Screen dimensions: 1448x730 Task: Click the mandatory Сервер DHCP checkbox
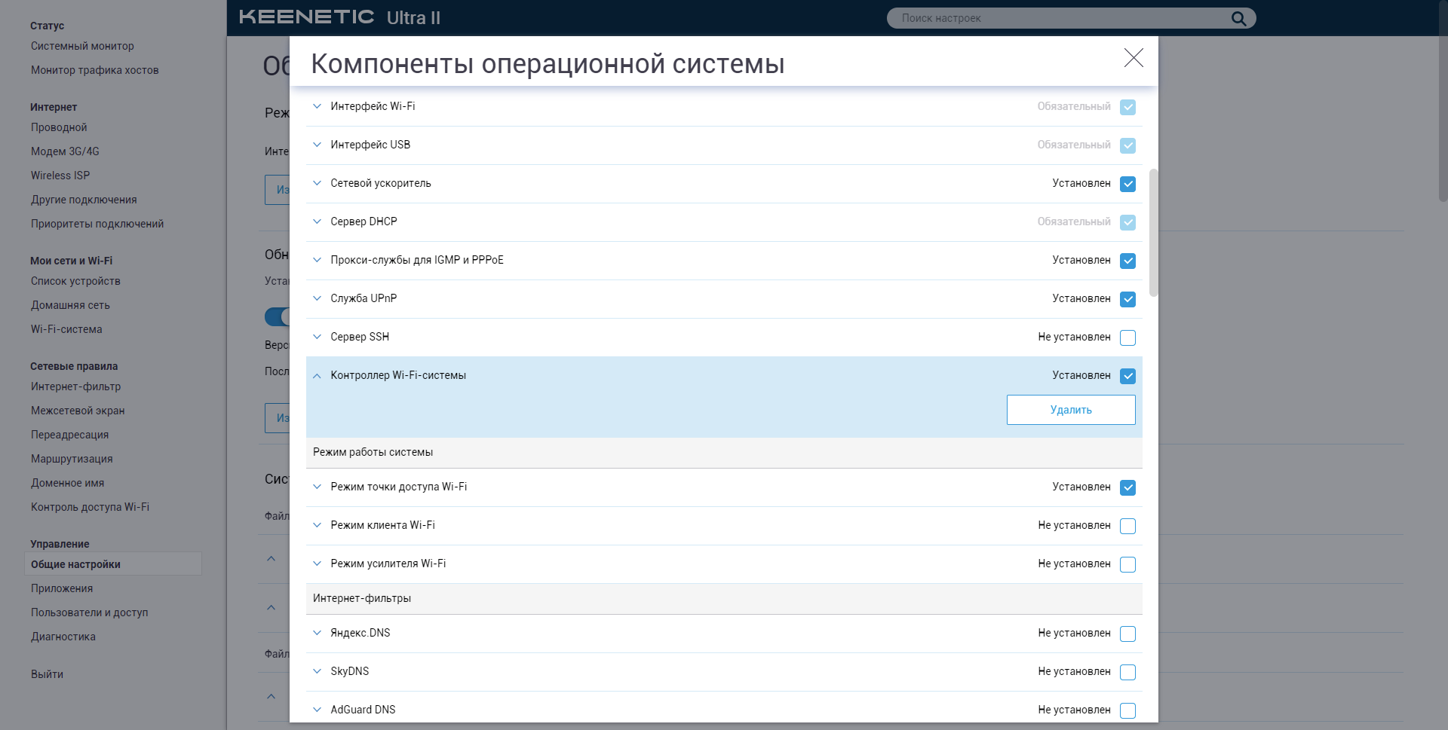click(1127, 222)
